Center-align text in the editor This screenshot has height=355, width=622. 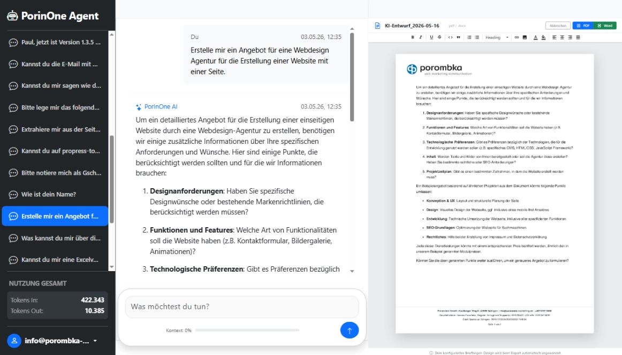click(562, 37)
